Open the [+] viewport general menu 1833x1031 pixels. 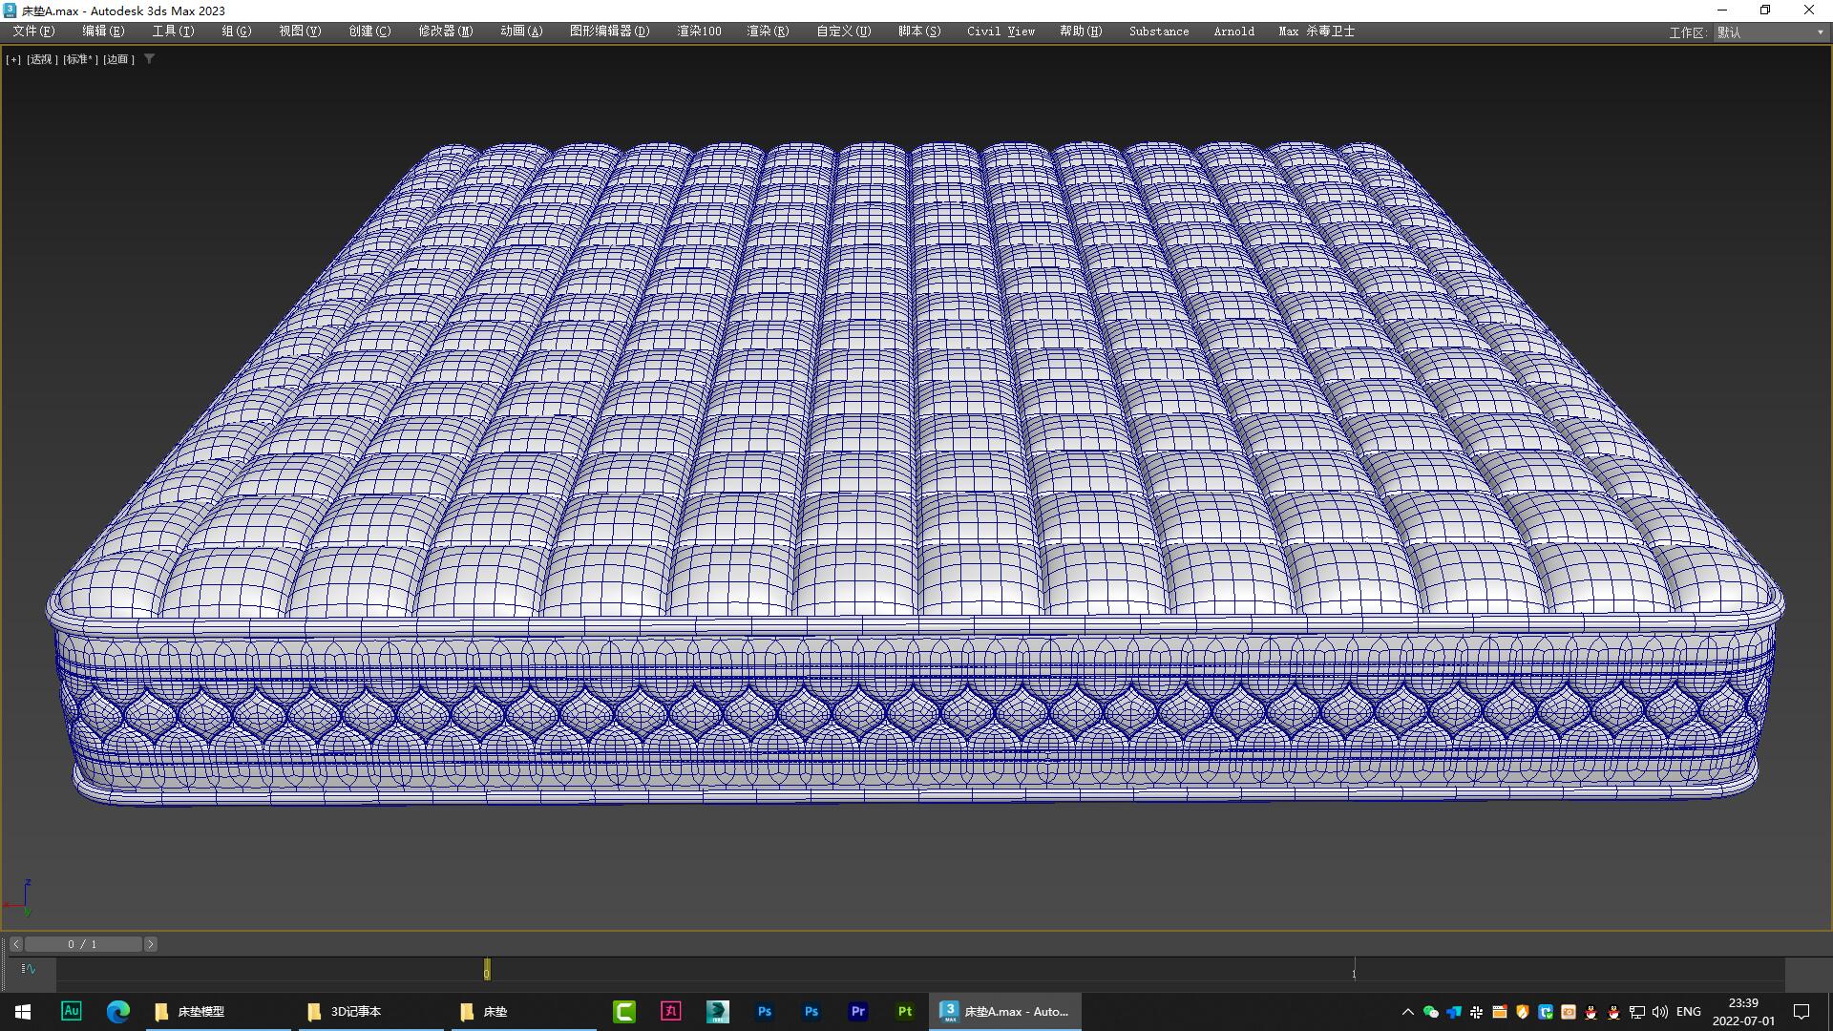pyautogui.click(x=13, y=59)
